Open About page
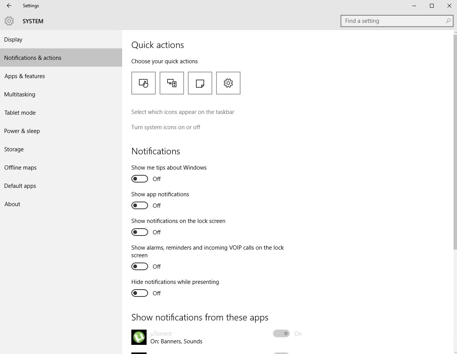Viewport: 457px width, 354px height. [61, 204]
